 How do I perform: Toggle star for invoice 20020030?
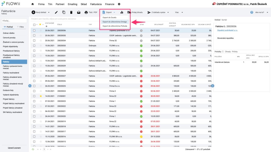click(x=41, y=61)
